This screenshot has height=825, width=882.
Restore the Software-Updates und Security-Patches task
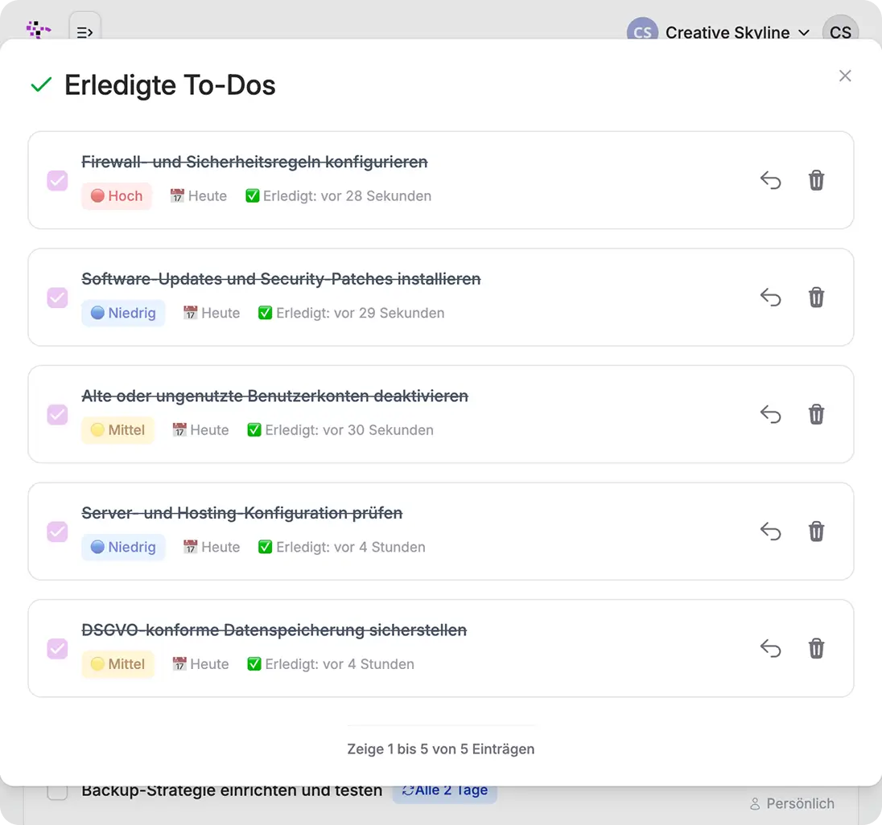[x=770, y=298]
